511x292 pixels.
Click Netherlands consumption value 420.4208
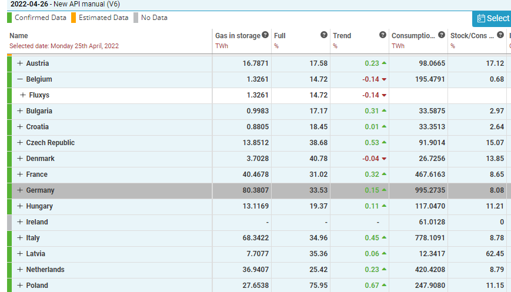click(x=430, y=270)
